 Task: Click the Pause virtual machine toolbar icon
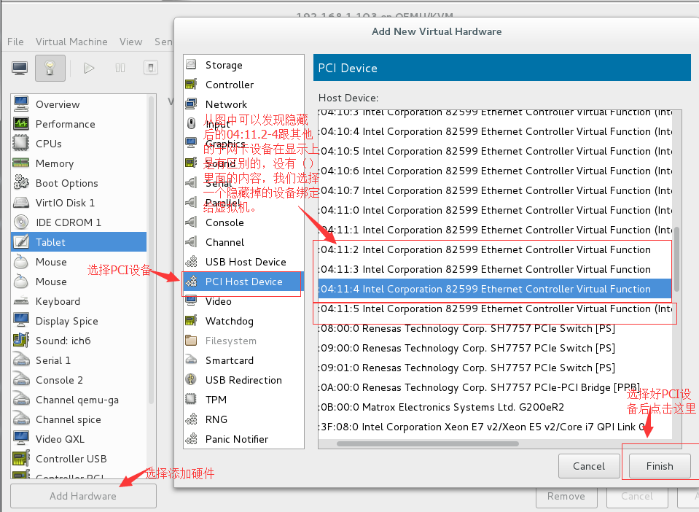pyautogui.click(x=120, y=68)
